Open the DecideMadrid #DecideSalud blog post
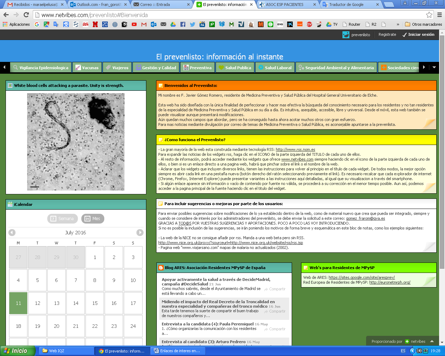This screenshot has width=445, height=356. [216, 282]
